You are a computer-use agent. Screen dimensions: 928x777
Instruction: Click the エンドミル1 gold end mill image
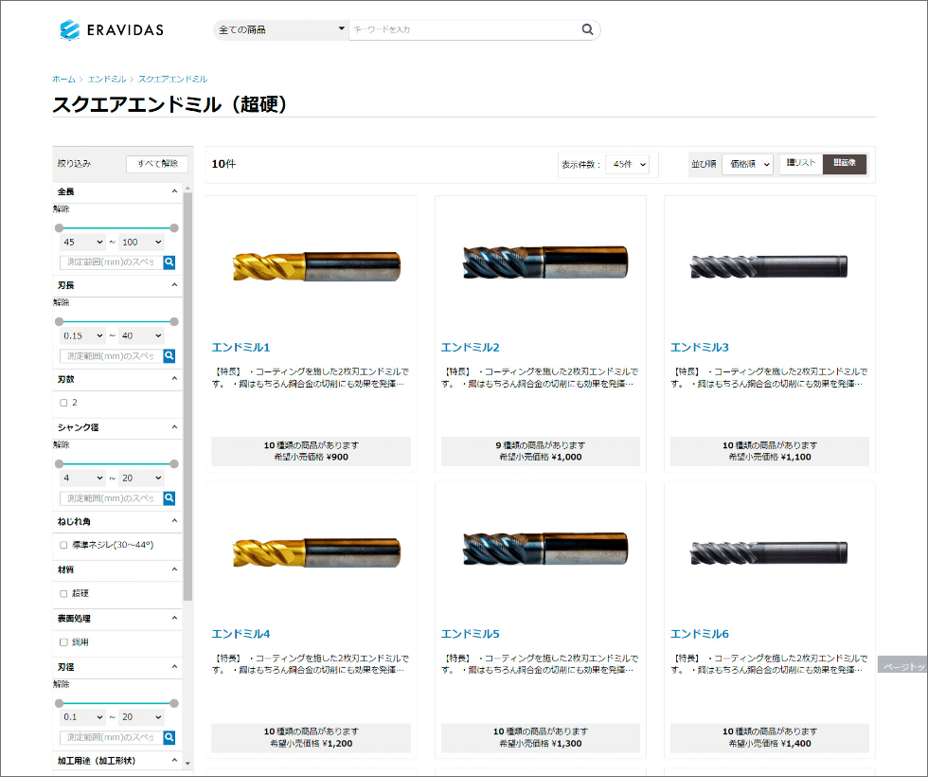316,266
